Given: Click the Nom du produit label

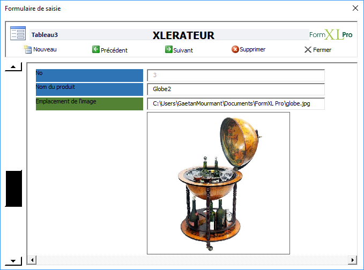Looking at the screenshot, I should 90,89.
